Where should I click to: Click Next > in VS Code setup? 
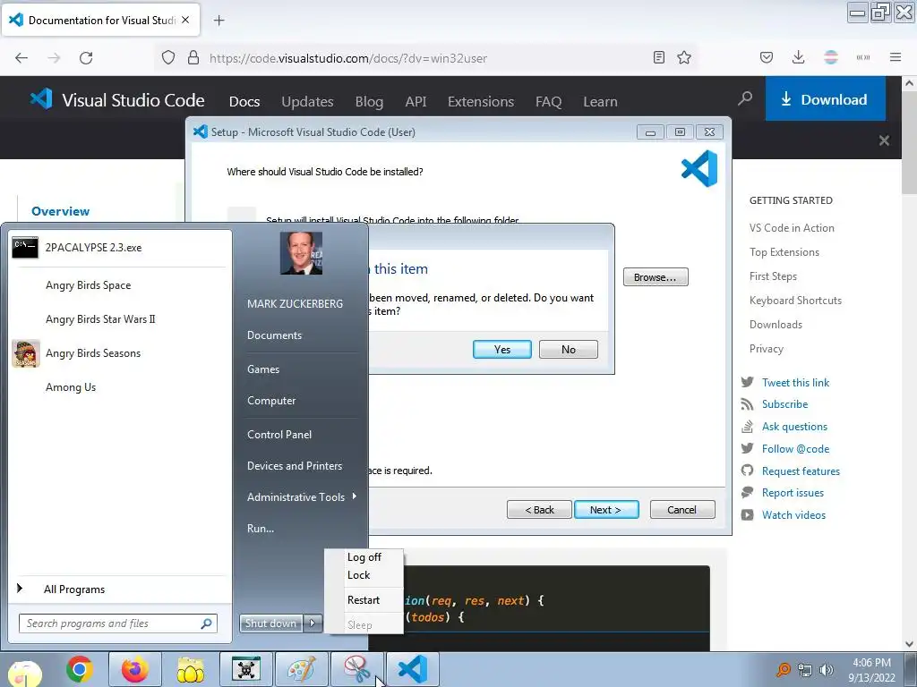coord(606,509)
